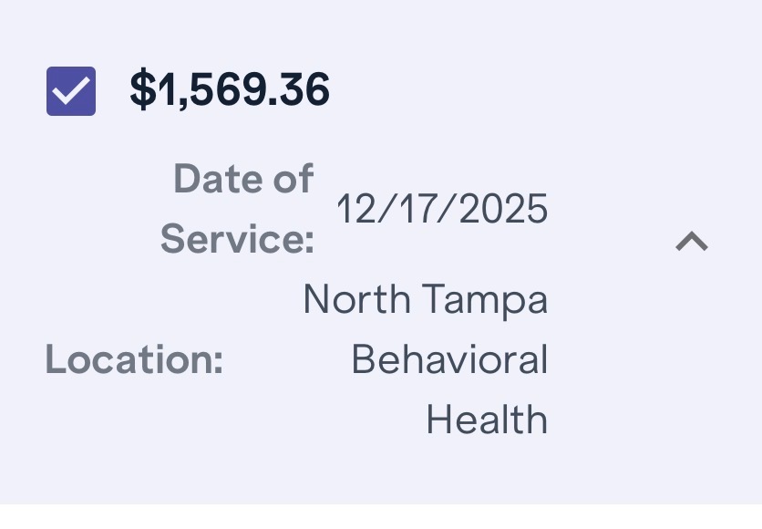Viewport: 762px width, 529px height.
Task: Click the Date of text
Action: coord(243,179)
